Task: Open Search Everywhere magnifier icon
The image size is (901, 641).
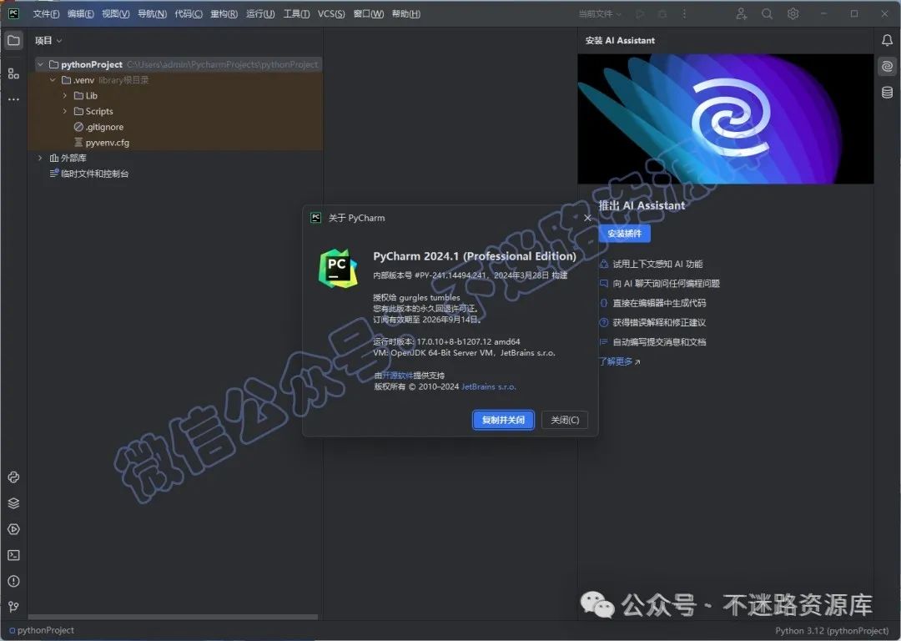Action: point(768,14)
